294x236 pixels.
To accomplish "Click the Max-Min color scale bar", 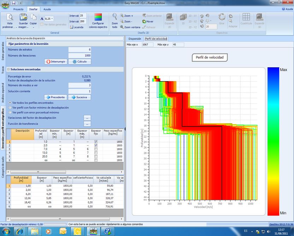I will coord(273,141).
